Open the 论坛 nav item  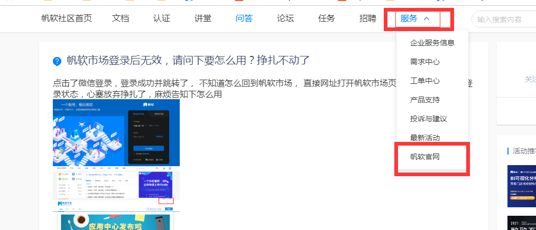point(285,18)
